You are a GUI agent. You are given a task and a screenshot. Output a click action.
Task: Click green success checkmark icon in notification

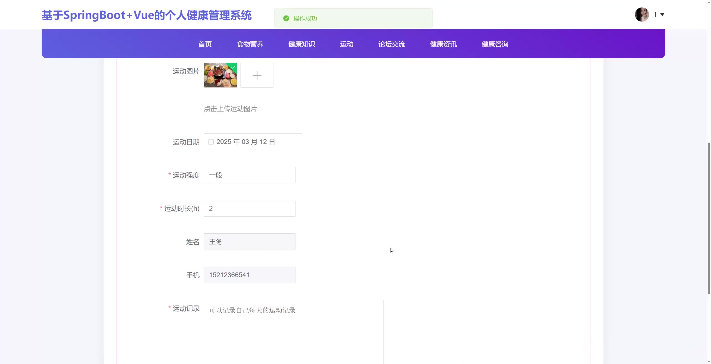[286, 18]
